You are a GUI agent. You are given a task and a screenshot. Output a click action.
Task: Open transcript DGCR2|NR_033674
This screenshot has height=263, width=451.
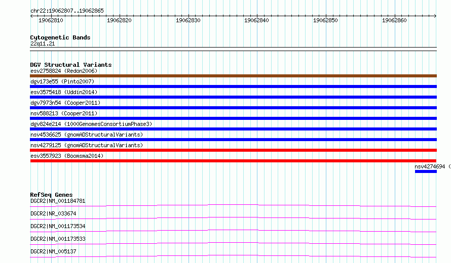[53, 213]
